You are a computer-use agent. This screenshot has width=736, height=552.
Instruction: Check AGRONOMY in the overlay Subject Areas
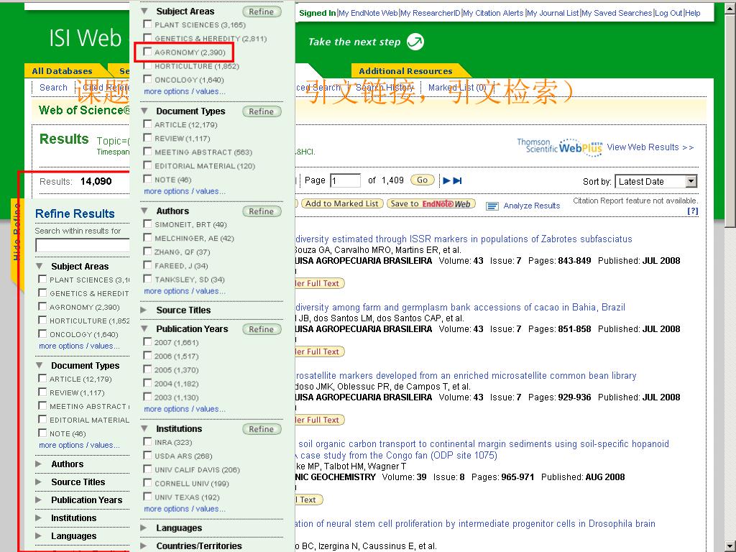pyautogui.click(x=147, y=52)
